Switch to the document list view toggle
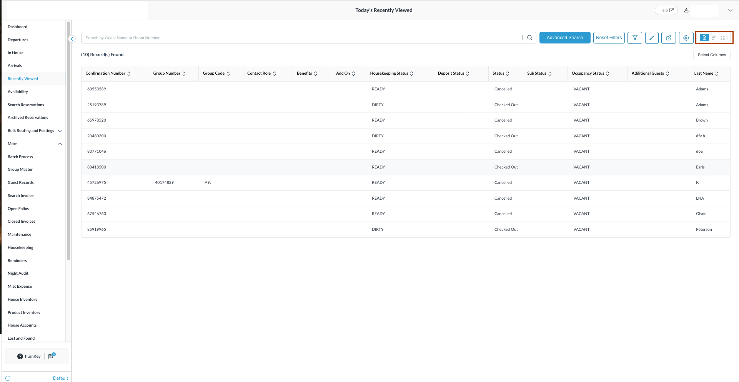Screen dimensions: 739x382 pyautogui.click(x=704, y=38)
